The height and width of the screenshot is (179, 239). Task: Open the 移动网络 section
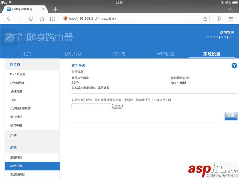point(73,54)
